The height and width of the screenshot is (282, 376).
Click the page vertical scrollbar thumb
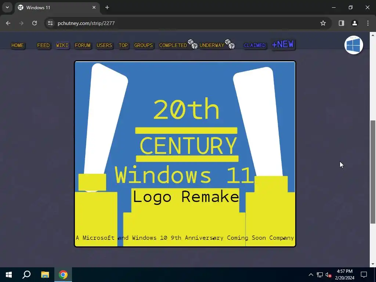373,172
